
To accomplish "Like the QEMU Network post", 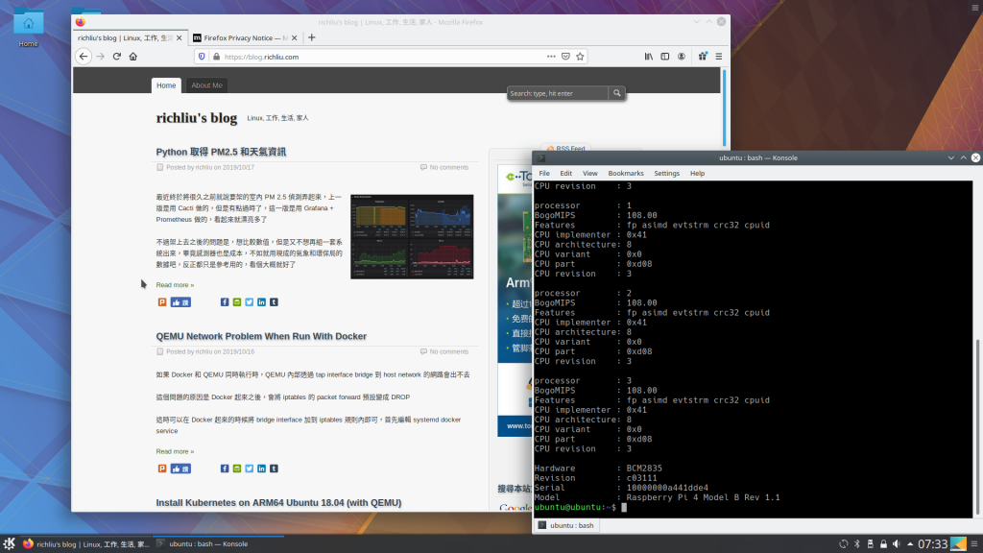I will point(180,469).
